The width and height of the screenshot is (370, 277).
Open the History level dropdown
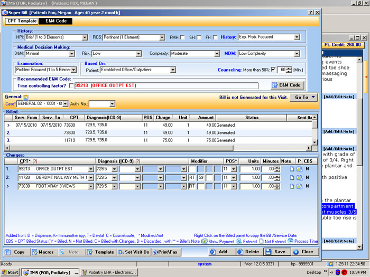pos(297,37)
